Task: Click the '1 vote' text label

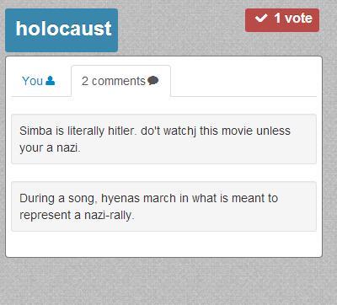Action: (293, 19)
